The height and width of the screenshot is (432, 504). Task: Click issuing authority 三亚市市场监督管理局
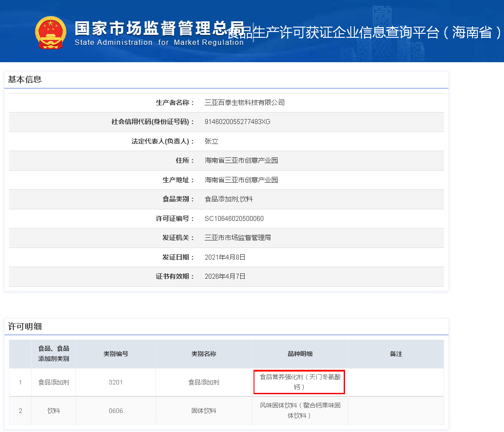(x=238, y=238)
